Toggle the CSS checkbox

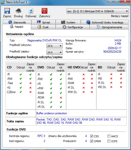click(x=92, y=136)
